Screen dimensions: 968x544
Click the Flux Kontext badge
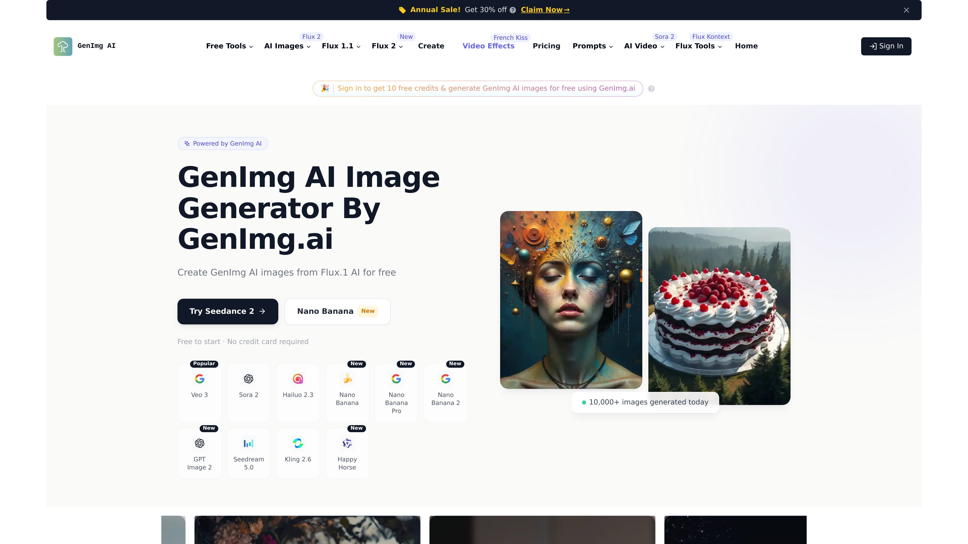pos(711,37)
